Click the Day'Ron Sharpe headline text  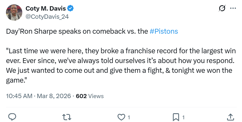[x=77, y=31]
